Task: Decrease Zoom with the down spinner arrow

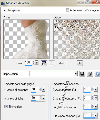Action: pyautogui.click(x=33, y=64)
